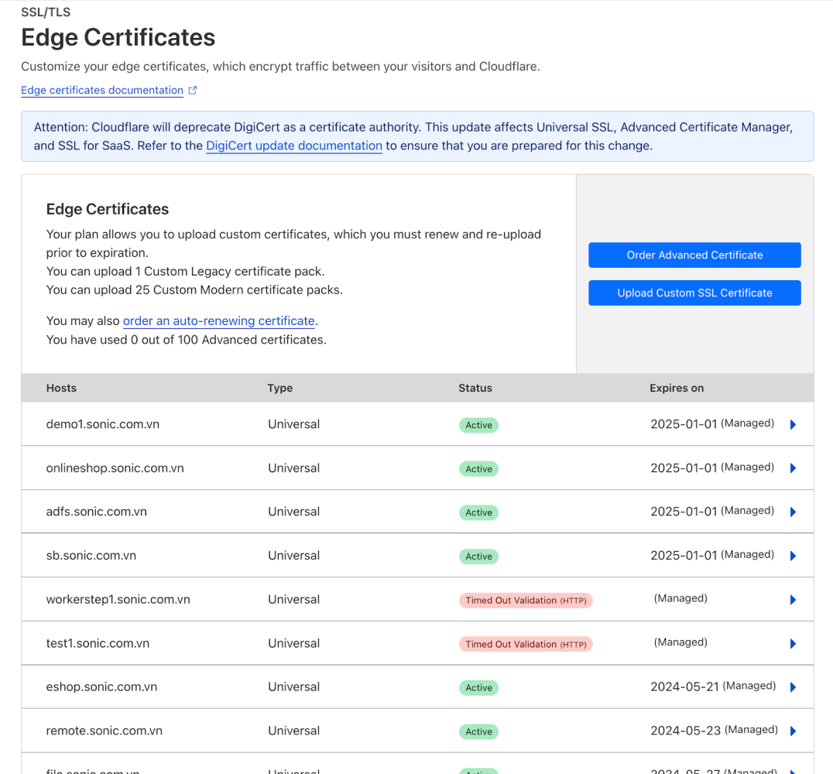Expand the remote.sonic.com.vn row arrow
The width and height of the screenshot is (833, 774).
793,731
